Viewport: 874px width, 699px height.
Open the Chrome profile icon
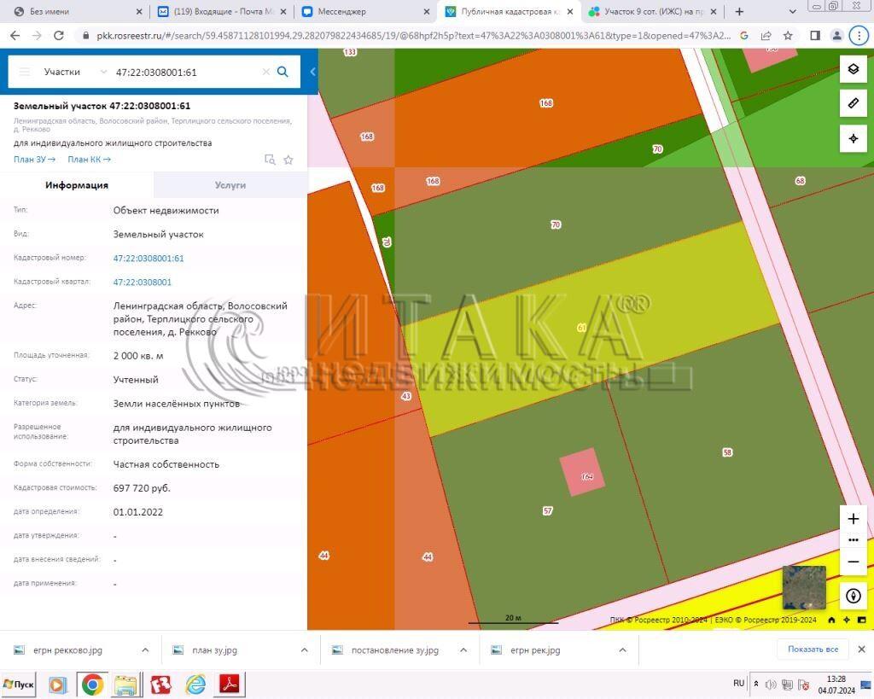(x=836, y=36)
